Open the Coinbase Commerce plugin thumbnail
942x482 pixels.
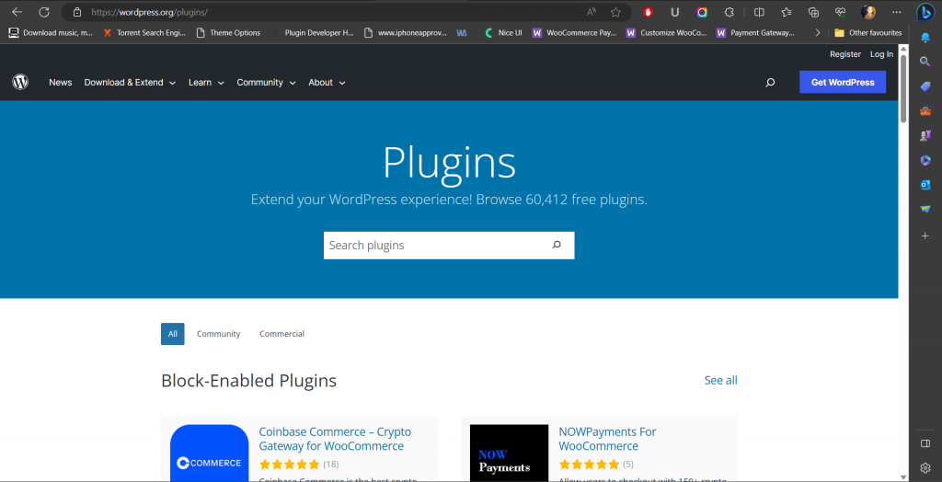coord(209,453)
